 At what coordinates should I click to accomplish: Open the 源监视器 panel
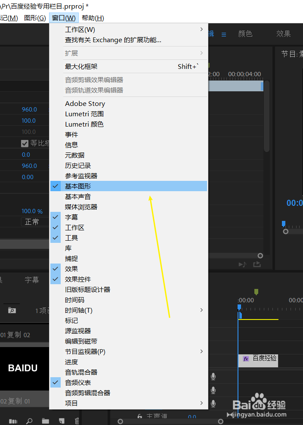[x=129, y=331]
